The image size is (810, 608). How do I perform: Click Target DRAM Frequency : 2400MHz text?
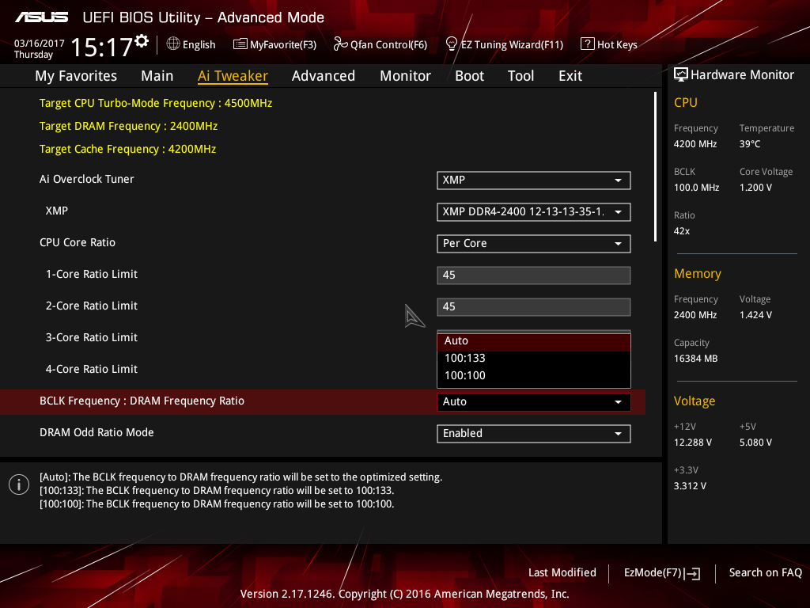128,126
